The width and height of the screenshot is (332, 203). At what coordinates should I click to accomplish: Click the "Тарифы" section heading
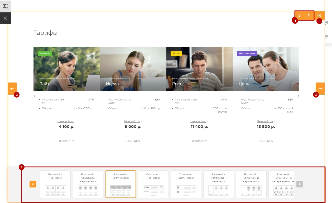[45, 33]
